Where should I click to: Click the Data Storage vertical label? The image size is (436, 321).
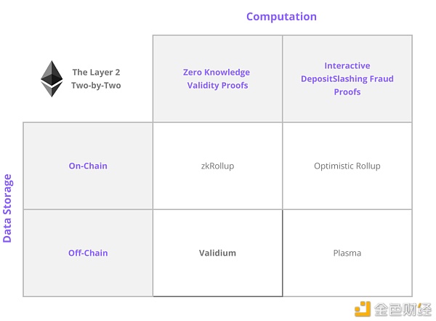7,208
